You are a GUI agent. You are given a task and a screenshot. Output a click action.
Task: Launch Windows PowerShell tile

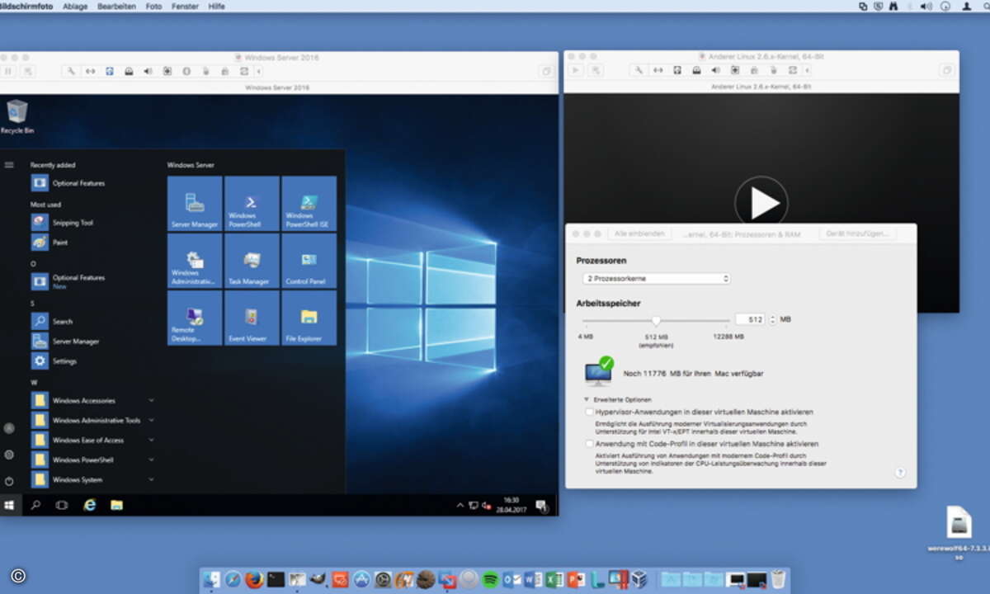(252, 203)
